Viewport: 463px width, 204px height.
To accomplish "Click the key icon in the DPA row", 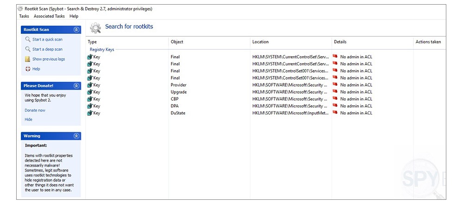I will (90, 106).
